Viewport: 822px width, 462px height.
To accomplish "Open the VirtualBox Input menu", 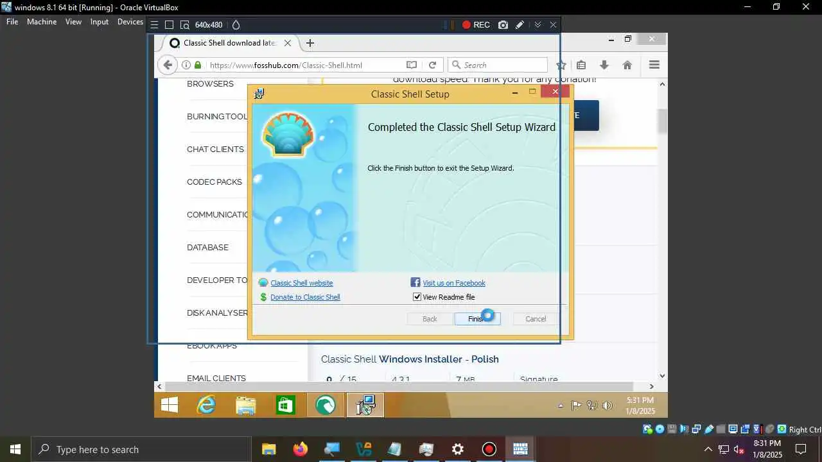I will click(100, 22).
